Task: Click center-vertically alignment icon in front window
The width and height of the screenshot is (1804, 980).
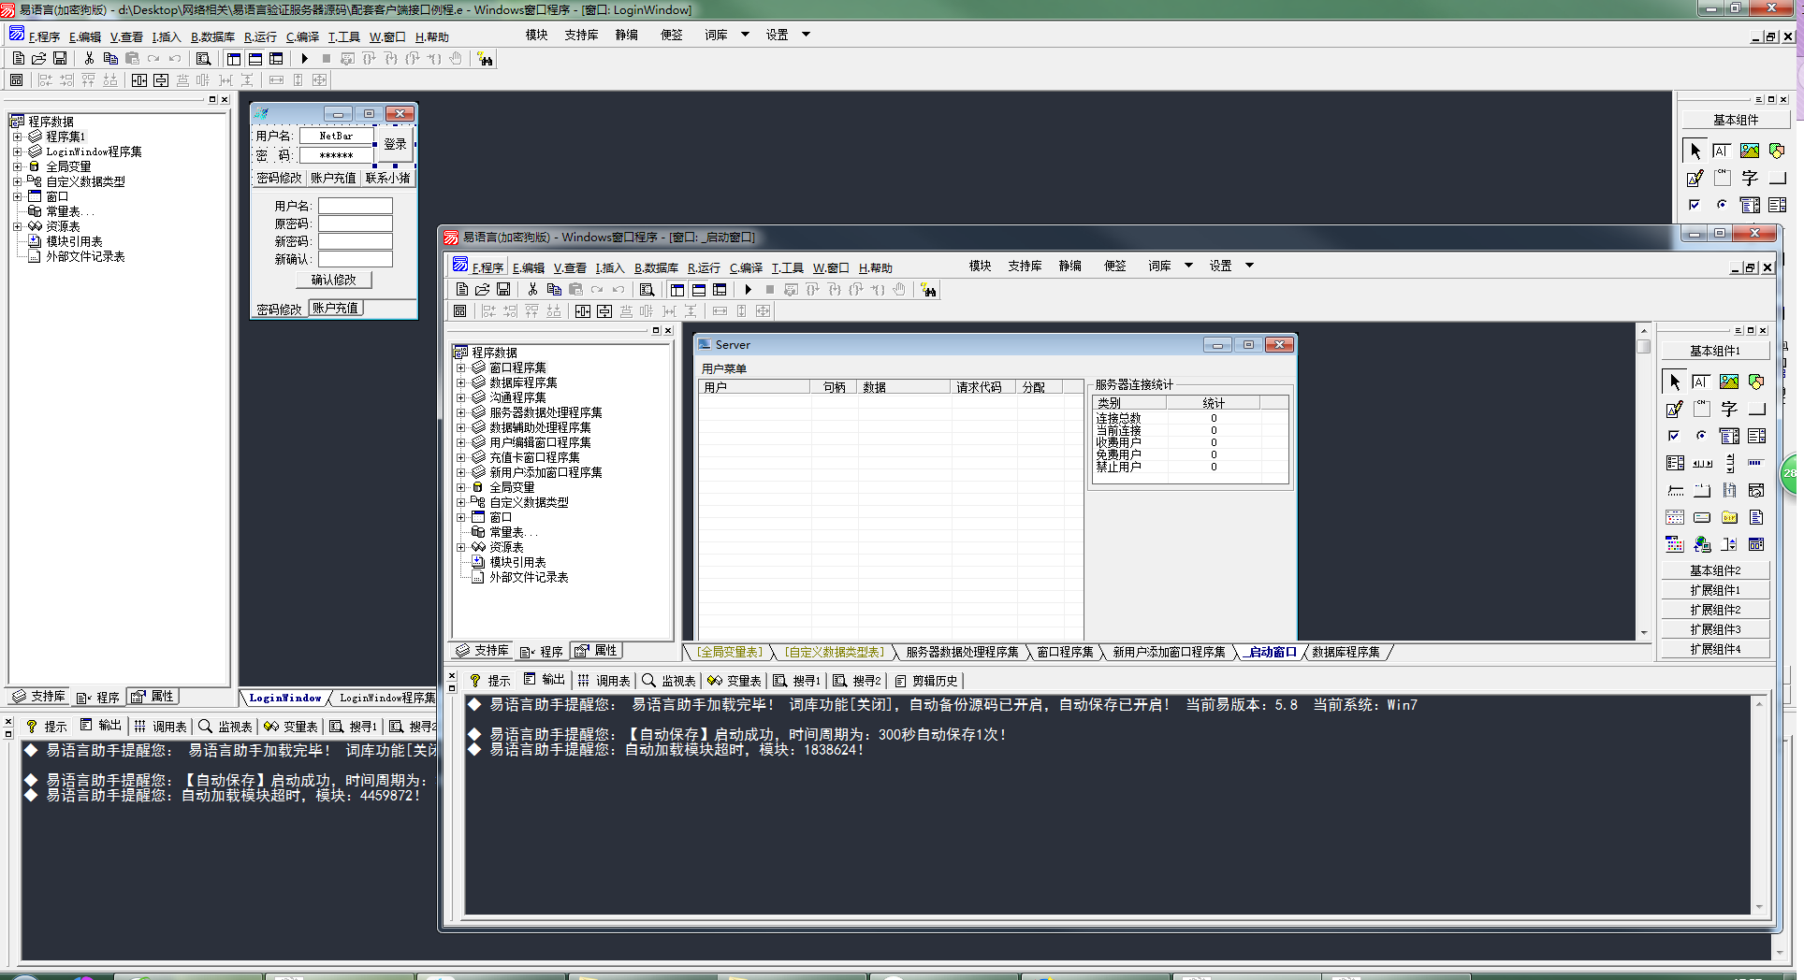Action: [x=604, y=311]
